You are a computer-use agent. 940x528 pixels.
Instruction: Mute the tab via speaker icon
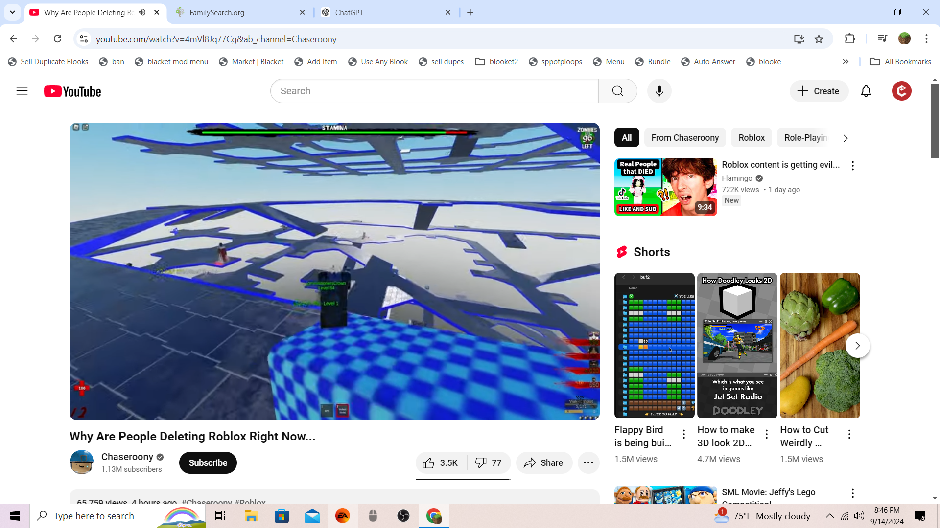(142, 12)
